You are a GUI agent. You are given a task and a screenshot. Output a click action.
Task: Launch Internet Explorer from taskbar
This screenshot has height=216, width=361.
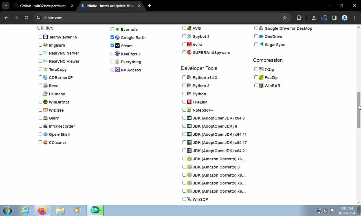25,210
